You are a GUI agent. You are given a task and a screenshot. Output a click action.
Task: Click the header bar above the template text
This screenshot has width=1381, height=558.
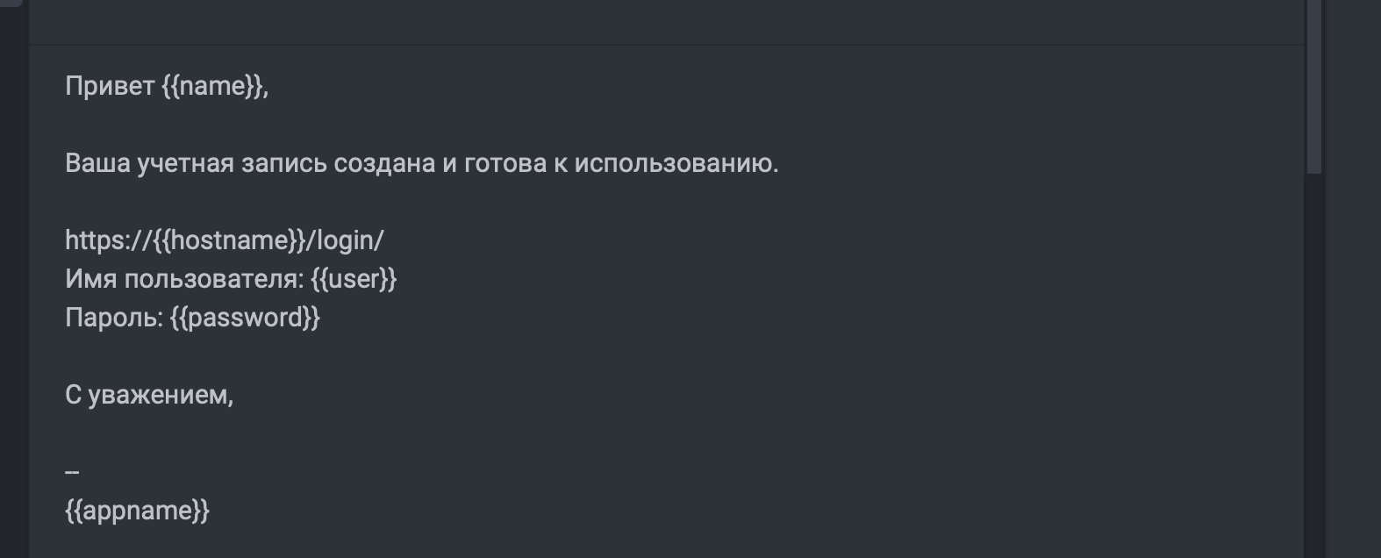pyautogui.click(x=667, y=22)
